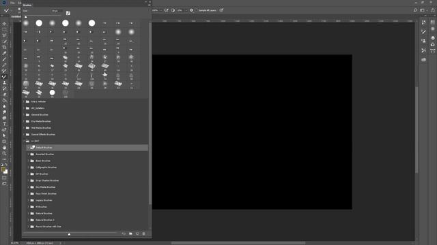Select the Crop tool
The image size is (437, 245).
click(4, 47)
